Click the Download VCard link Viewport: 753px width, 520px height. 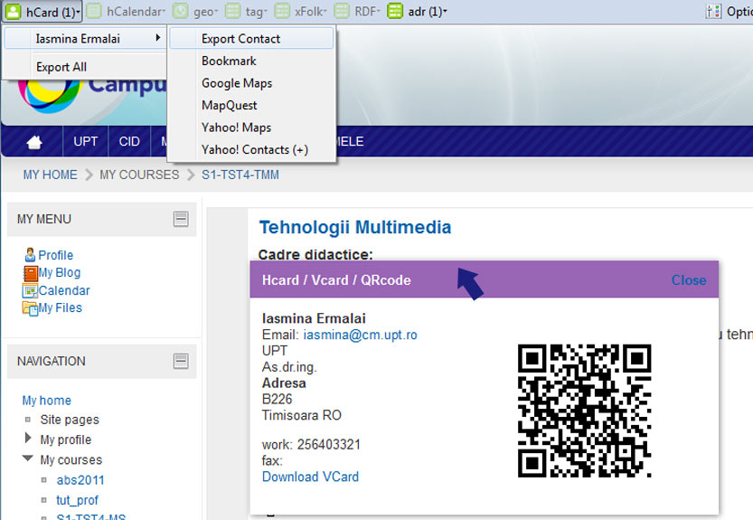[x=310, y=477]
